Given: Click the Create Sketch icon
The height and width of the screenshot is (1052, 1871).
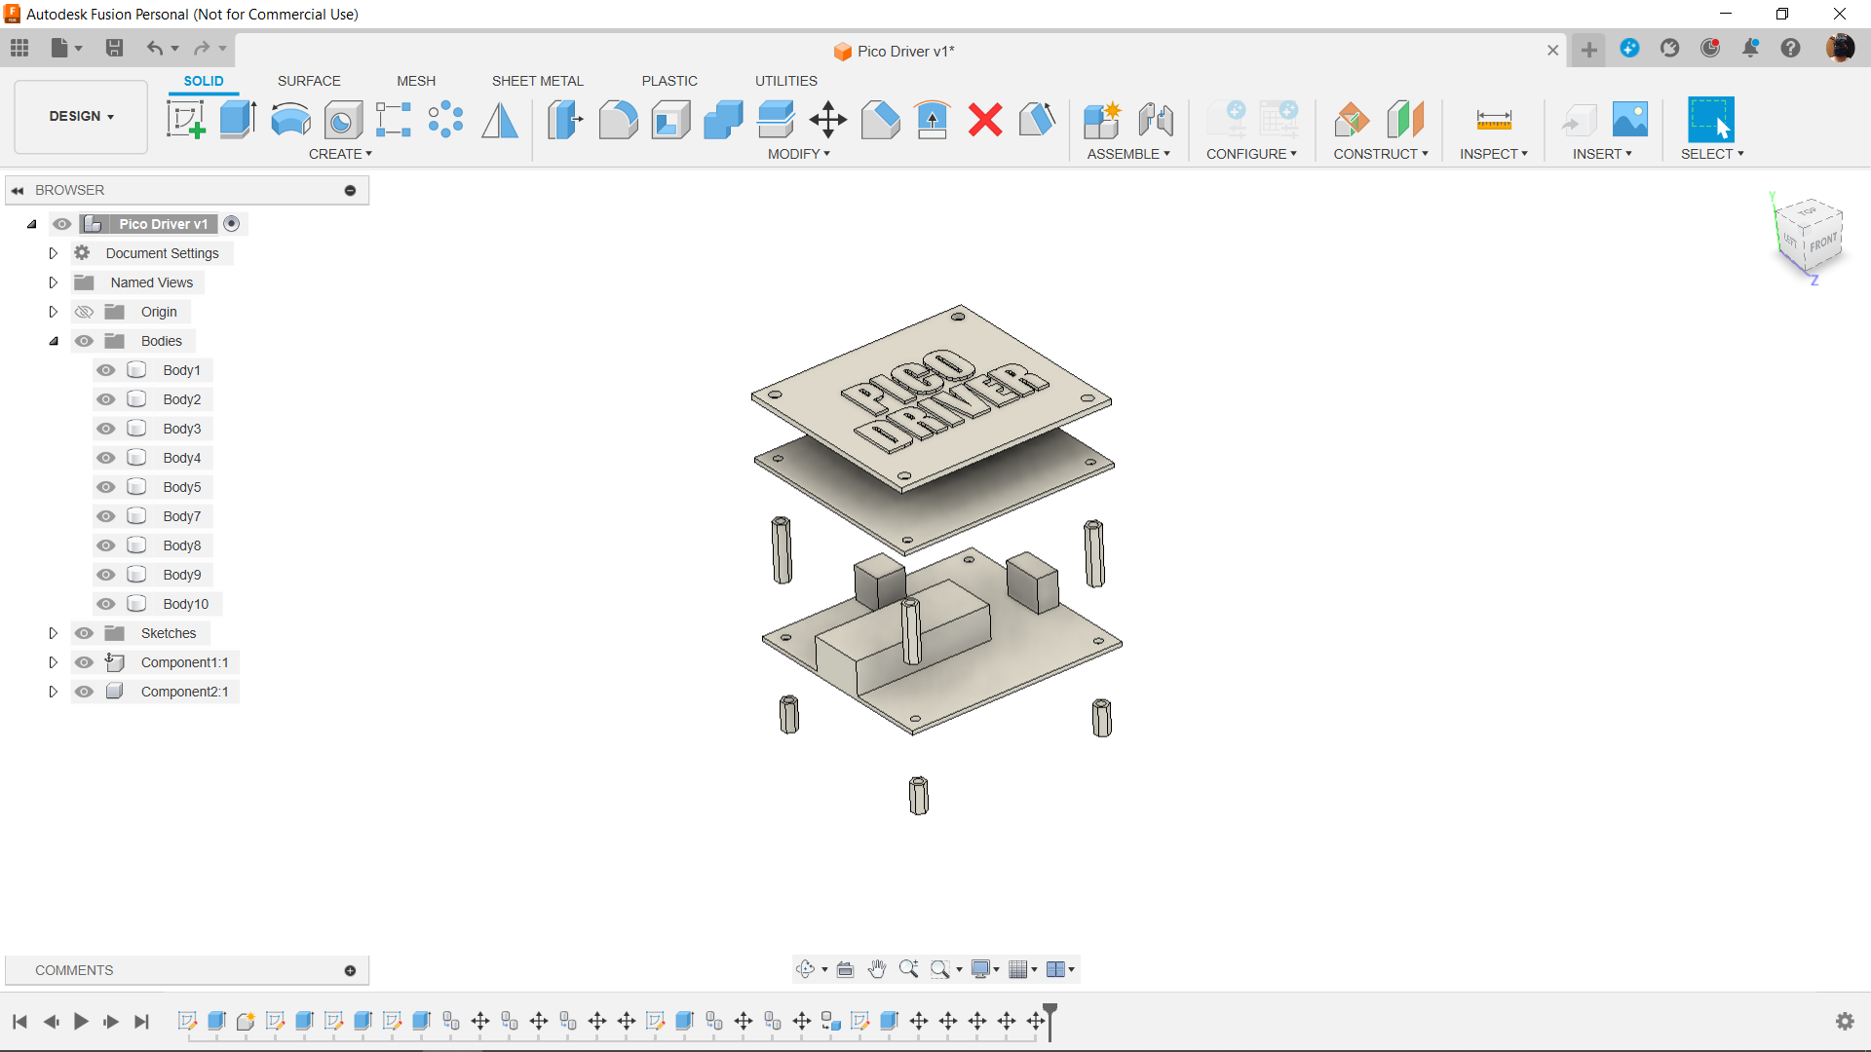Looking at the screenshot, I should (x=185, y=120).
